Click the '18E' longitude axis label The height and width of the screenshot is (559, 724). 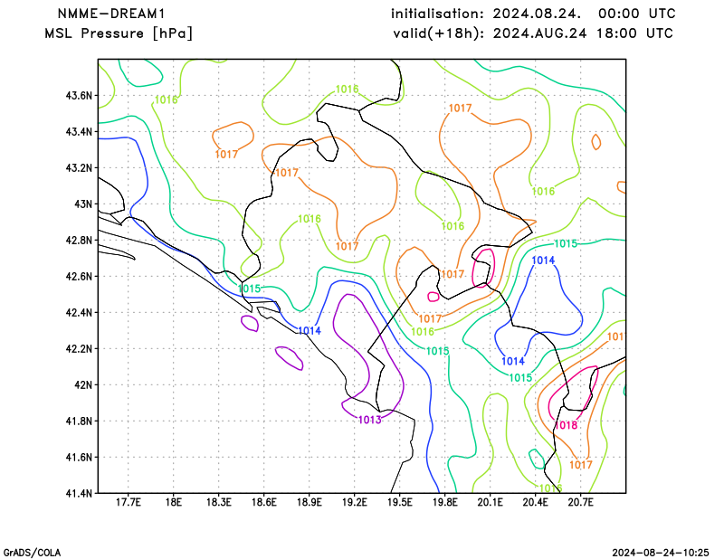[x=173, y=502]
